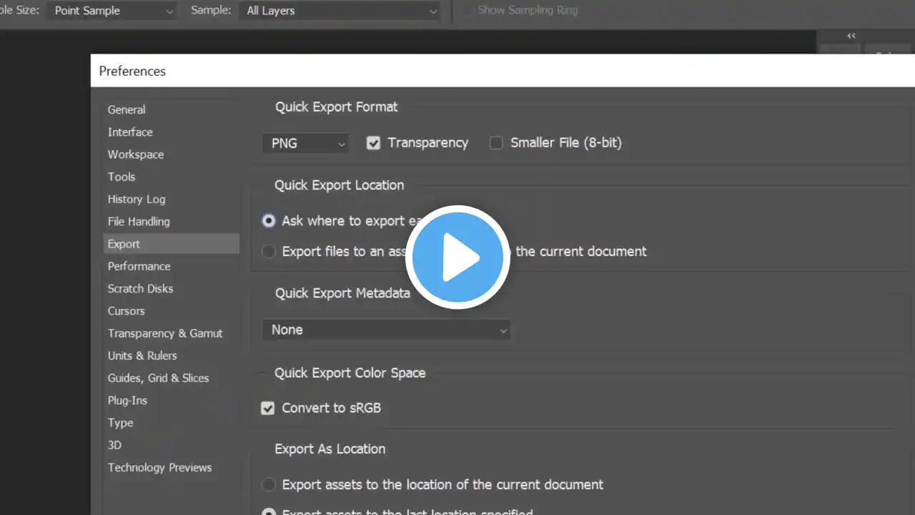The height and width of the screenshot is (515, 915).
Task: Click the Quick Export Location heading
Action: (339, 185)
